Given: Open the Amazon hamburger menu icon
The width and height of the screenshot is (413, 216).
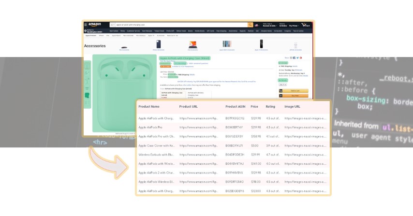Looking at the screenshot, I should [85, 25].
